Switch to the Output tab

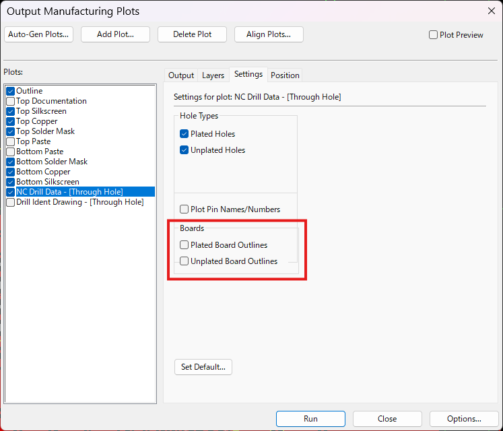tap(181, 75)
